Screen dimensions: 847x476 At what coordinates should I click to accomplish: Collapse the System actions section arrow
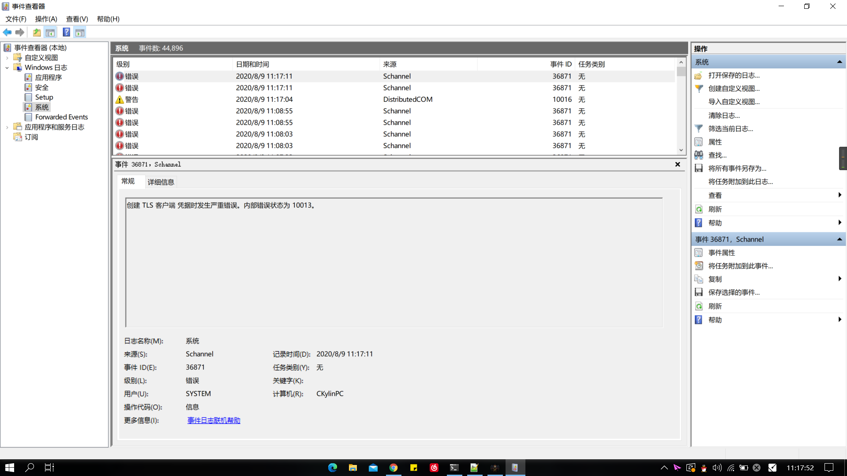[x=840, y=62]
